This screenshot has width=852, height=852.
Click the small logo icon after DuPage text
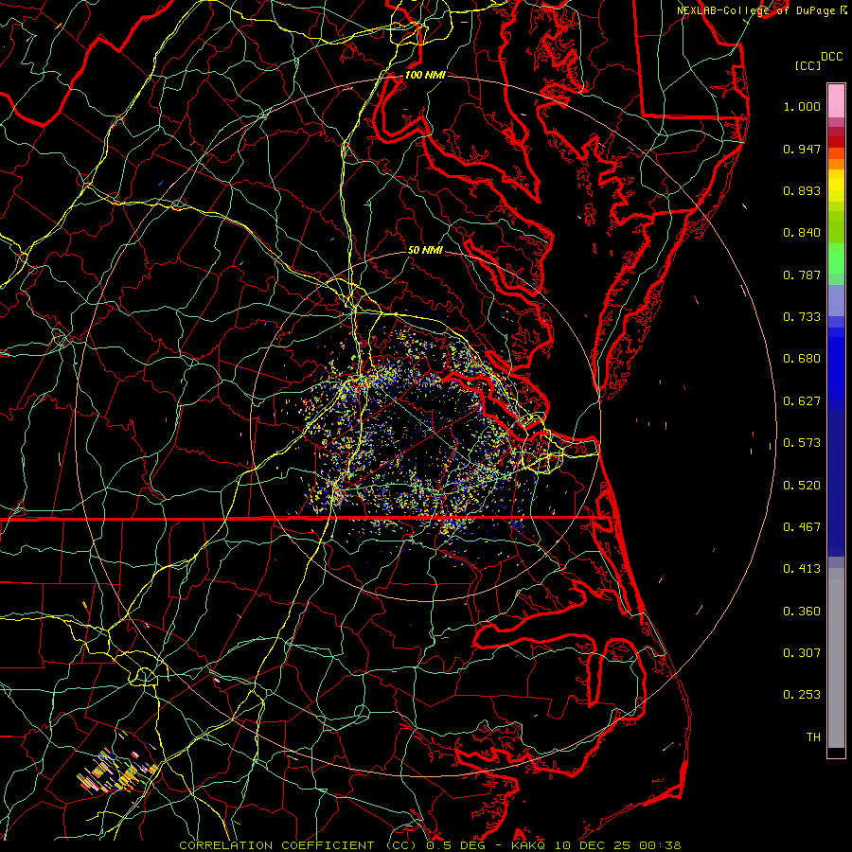click(843, 9)
